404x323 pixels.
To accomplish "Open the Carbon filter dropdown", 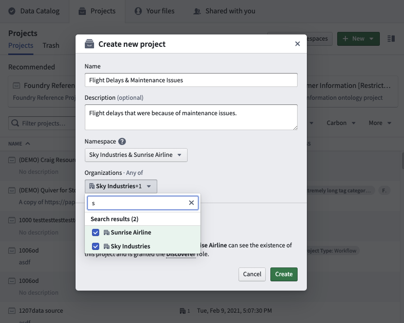I will coord(341,123).
